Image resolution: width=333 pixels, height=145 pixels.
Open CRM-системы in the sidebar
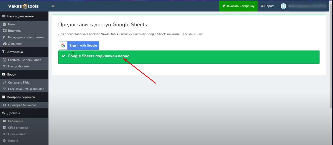(18, 128)
